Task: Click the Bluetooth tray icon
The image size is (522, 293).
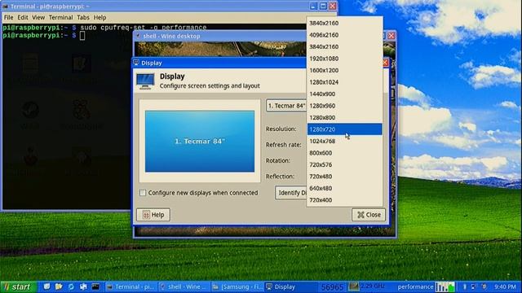Action: coord(465,286)
